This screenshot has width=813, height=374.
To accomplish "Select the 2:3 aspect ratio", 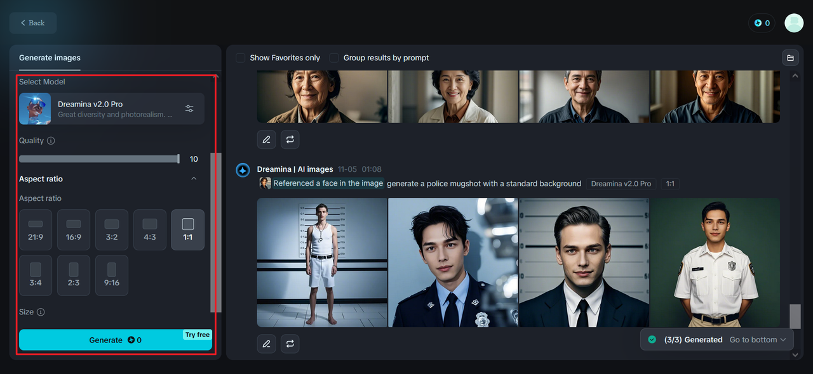I will (x=74, y=275).
